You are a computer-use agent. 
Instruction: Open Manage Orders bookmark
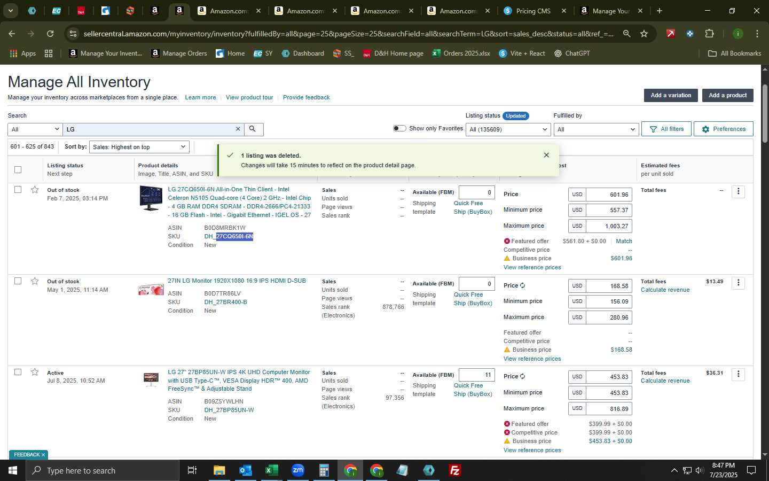[x=179, y=53]
